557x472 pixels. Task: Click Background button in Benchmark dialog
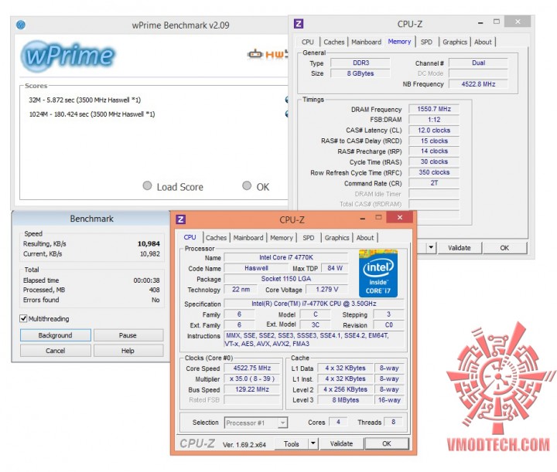(56, 335)
